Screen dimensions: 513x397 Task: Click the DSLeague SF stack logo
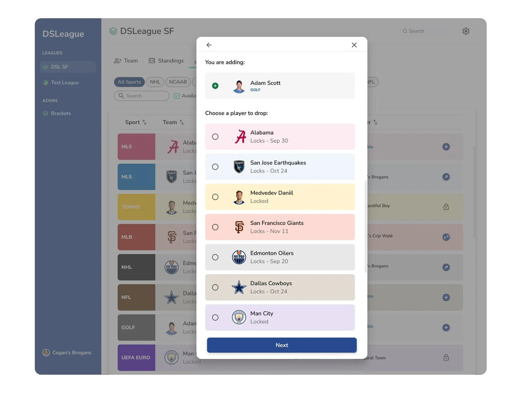(113, 31)
